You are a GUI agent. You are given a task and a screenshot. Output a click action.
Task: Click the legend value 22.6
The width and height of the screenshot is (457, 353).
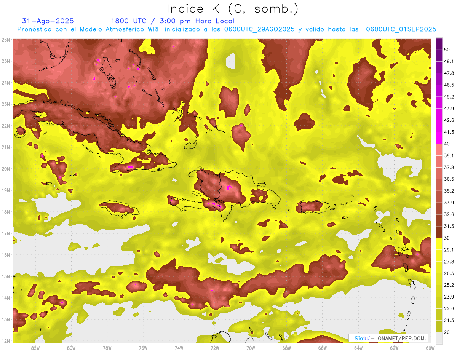(x=449, y=309)
